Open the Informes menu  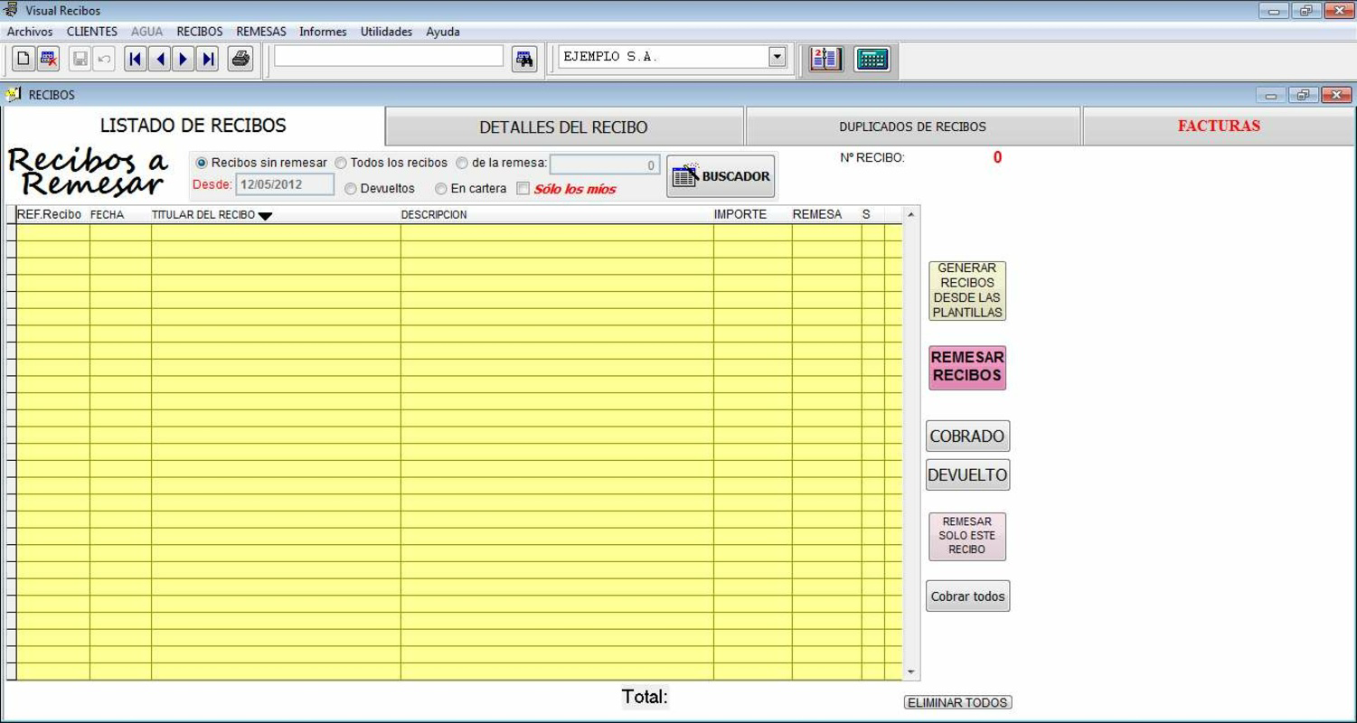[x=323, y=32]
